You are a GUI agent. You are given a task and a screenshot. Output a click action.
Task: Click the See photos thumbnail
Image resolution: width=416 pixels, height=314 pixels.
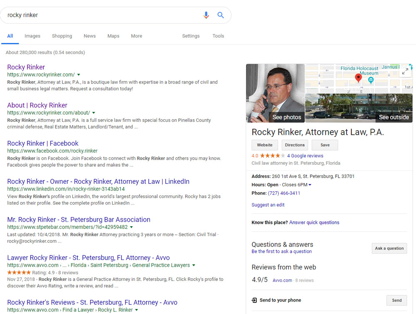click(275, 93)
